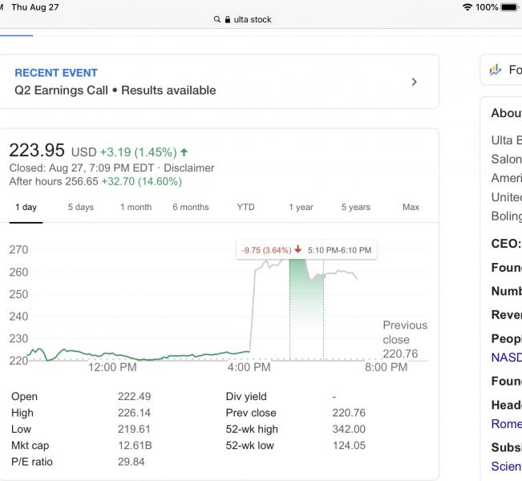Tap the 12:00 PM chart axis label
This screenshot has width=522, height=481.
point(112,367)
